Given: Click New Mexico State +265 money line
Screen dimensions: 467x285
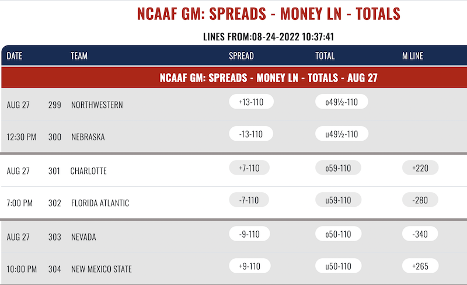Looking at the screenshot, I should click(420, 266).
